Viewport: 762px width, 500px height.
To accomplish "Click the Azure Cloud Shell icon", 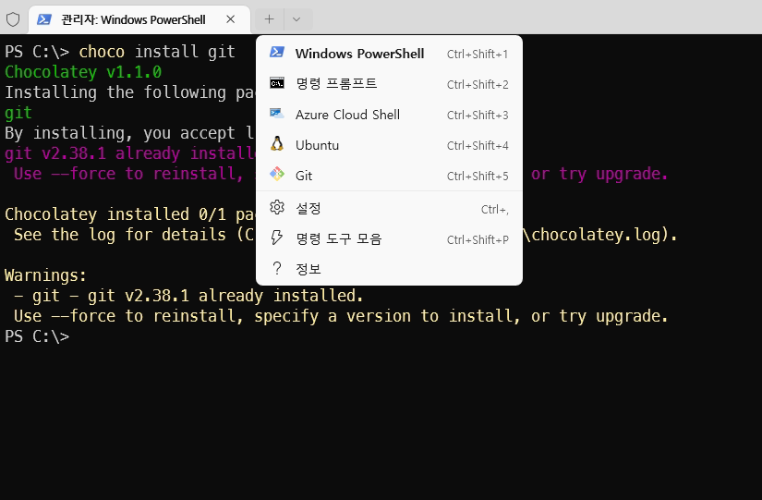I will [277, 114].
